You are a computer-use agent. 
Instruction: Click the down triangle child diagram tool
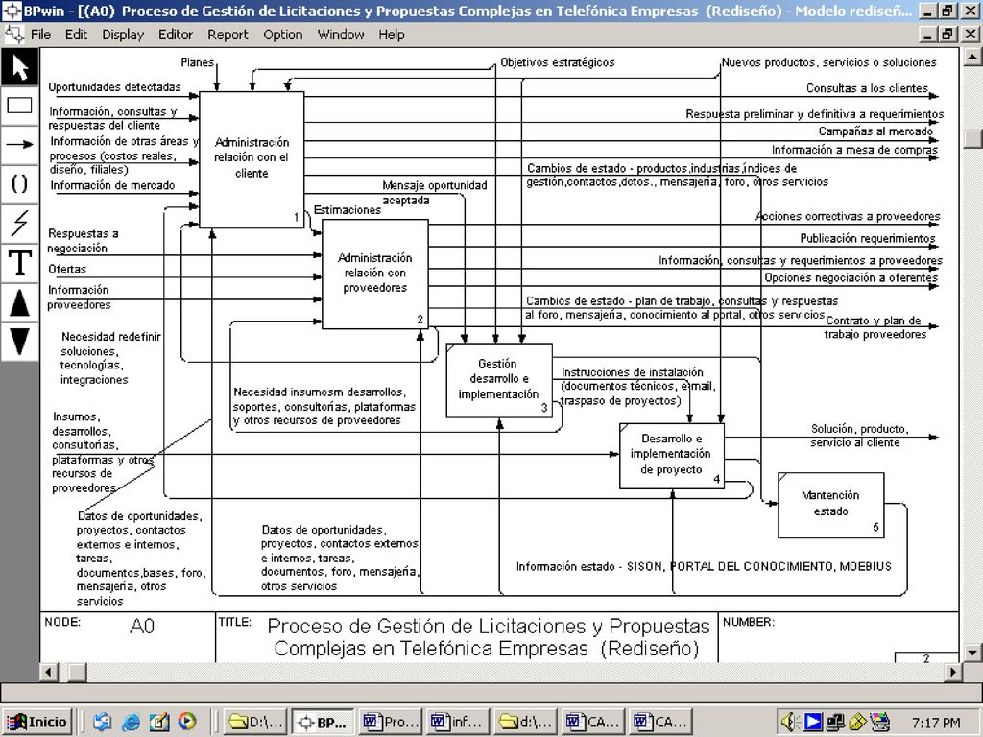pyautogui.click(x=19, y=341)
